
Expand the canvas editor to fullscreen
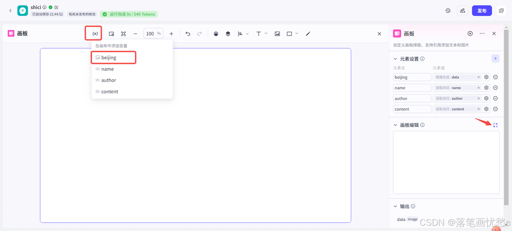(x=495, y=125)
